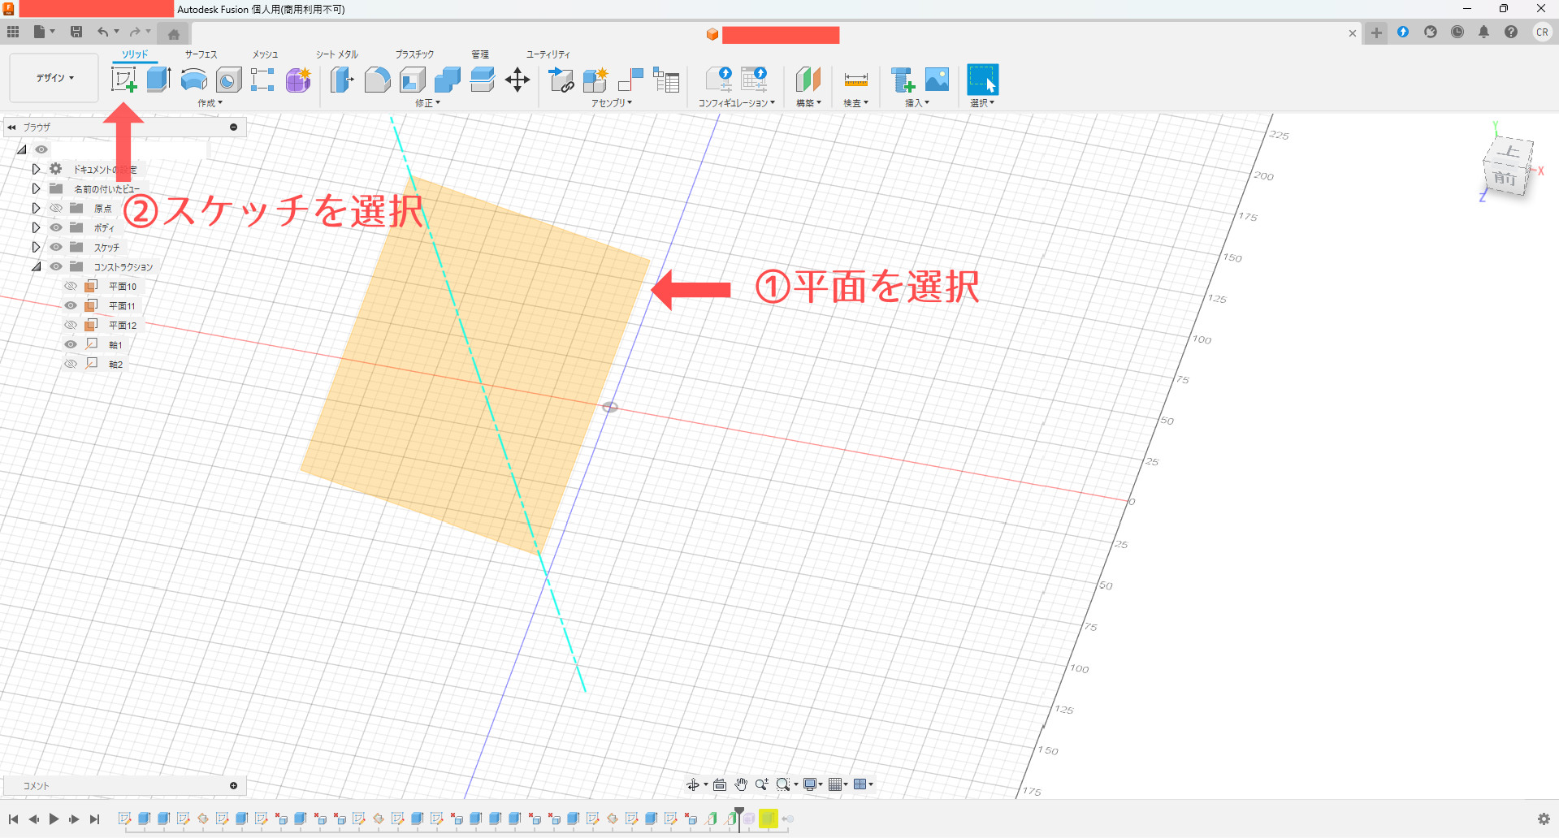This screenshot has height=838, width=1559.
Task: Click the Measure ruler icon
Action: tap(855, 80)
